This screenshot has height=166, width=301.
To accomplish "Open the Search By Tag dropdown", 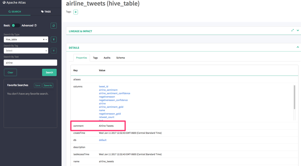I will pyautogui.click(x=26, y=51).
